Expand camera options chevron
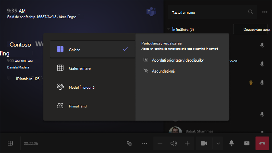Screen dimensions: 272x153 click(x=218, y=143)
